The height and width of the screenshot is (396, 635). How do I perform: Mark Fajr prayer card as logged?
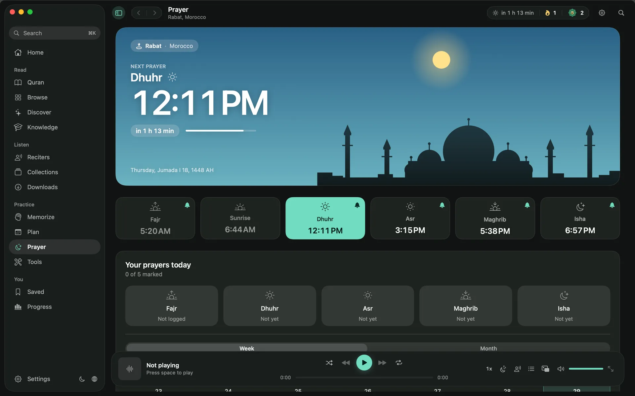(x=171, y=306)
